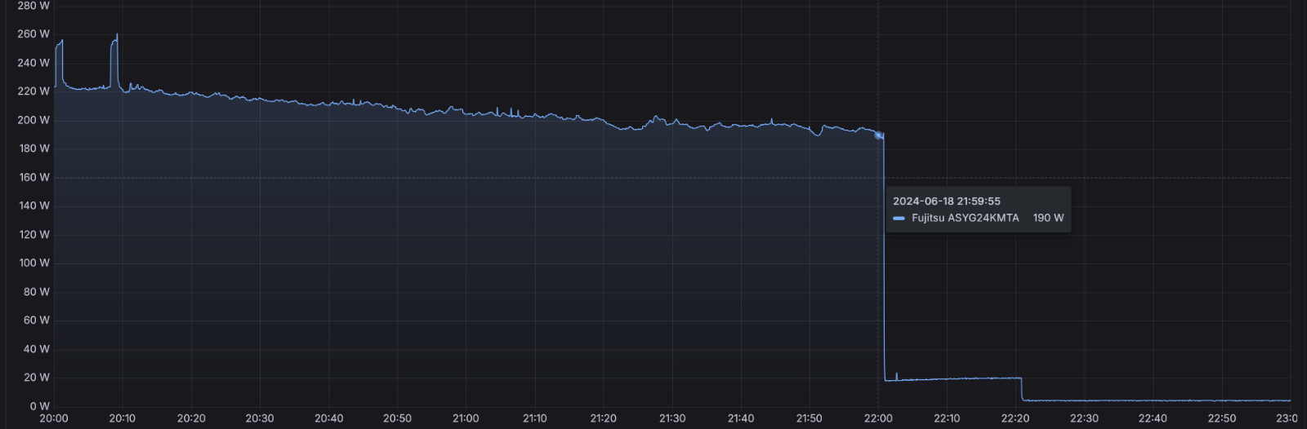Click the tooltip timestamp 2024-06-18 21:59:55
The height and width of the screenshot is (429, 1307).
pyautogui.click(x=946, y=201)
